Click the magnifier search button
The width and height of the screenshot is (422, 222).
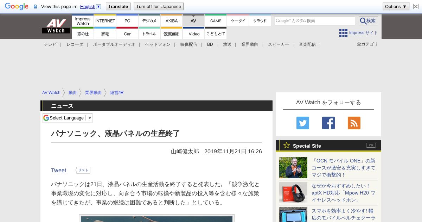(x=368, y=21)
